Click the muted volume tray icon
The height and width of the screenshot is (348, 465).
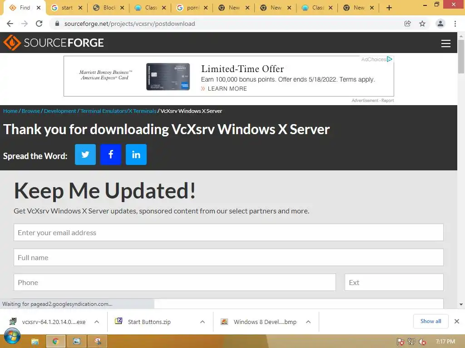(x=422, y=342)
